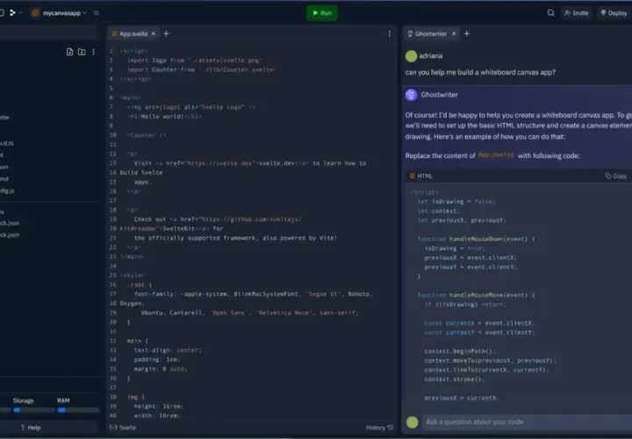Viewport: 632px width, 439px height.
Task: Click 'SvelteKit' text on line 20
Action: pos(179,228)
